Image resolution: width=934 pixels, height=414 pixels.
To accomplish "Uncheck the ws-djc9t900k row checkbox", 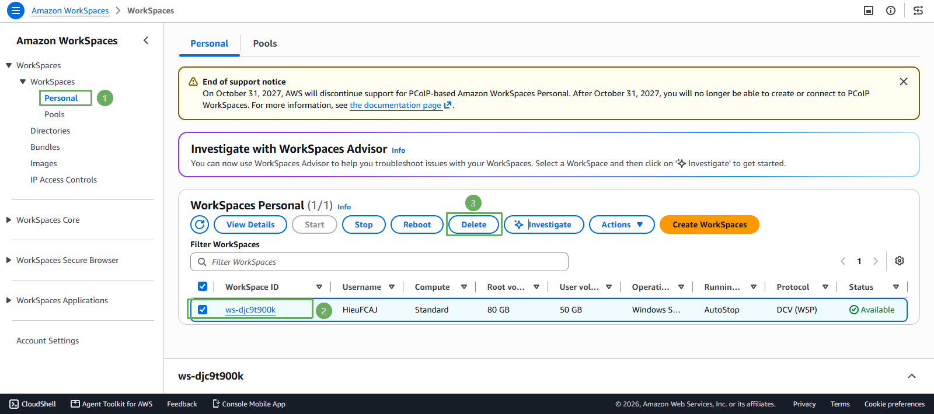I will pyautogui.click(x=203, y=310).
